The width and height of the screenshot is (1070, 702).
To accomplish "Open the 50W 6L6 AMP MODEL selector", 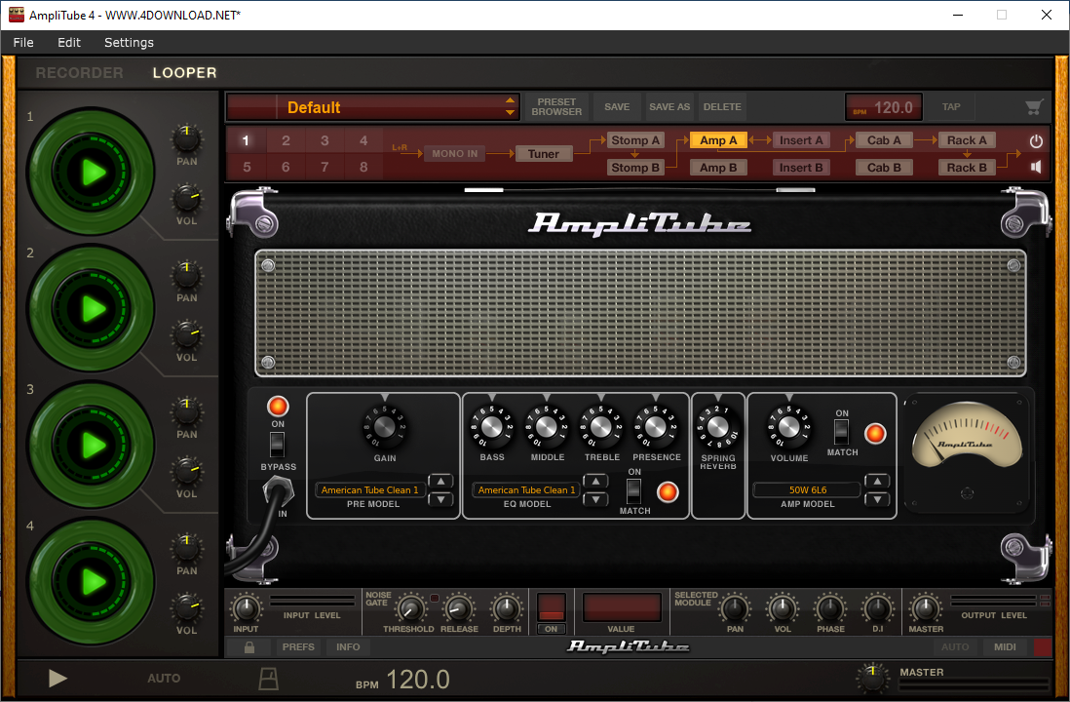I will (x=807, y=489).
